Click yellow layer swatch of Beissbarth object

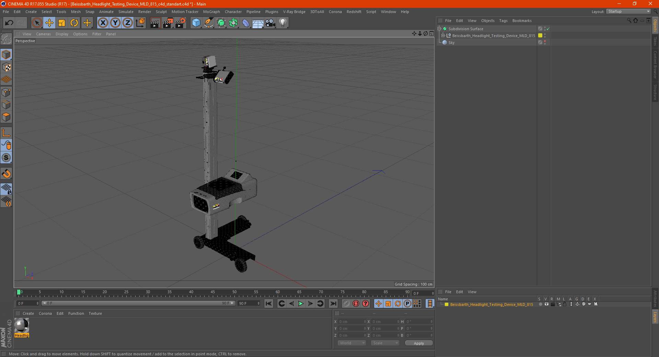(x=540, y=36)
